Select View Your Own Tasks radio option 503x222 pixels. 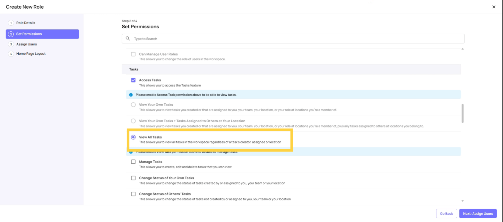133,105
